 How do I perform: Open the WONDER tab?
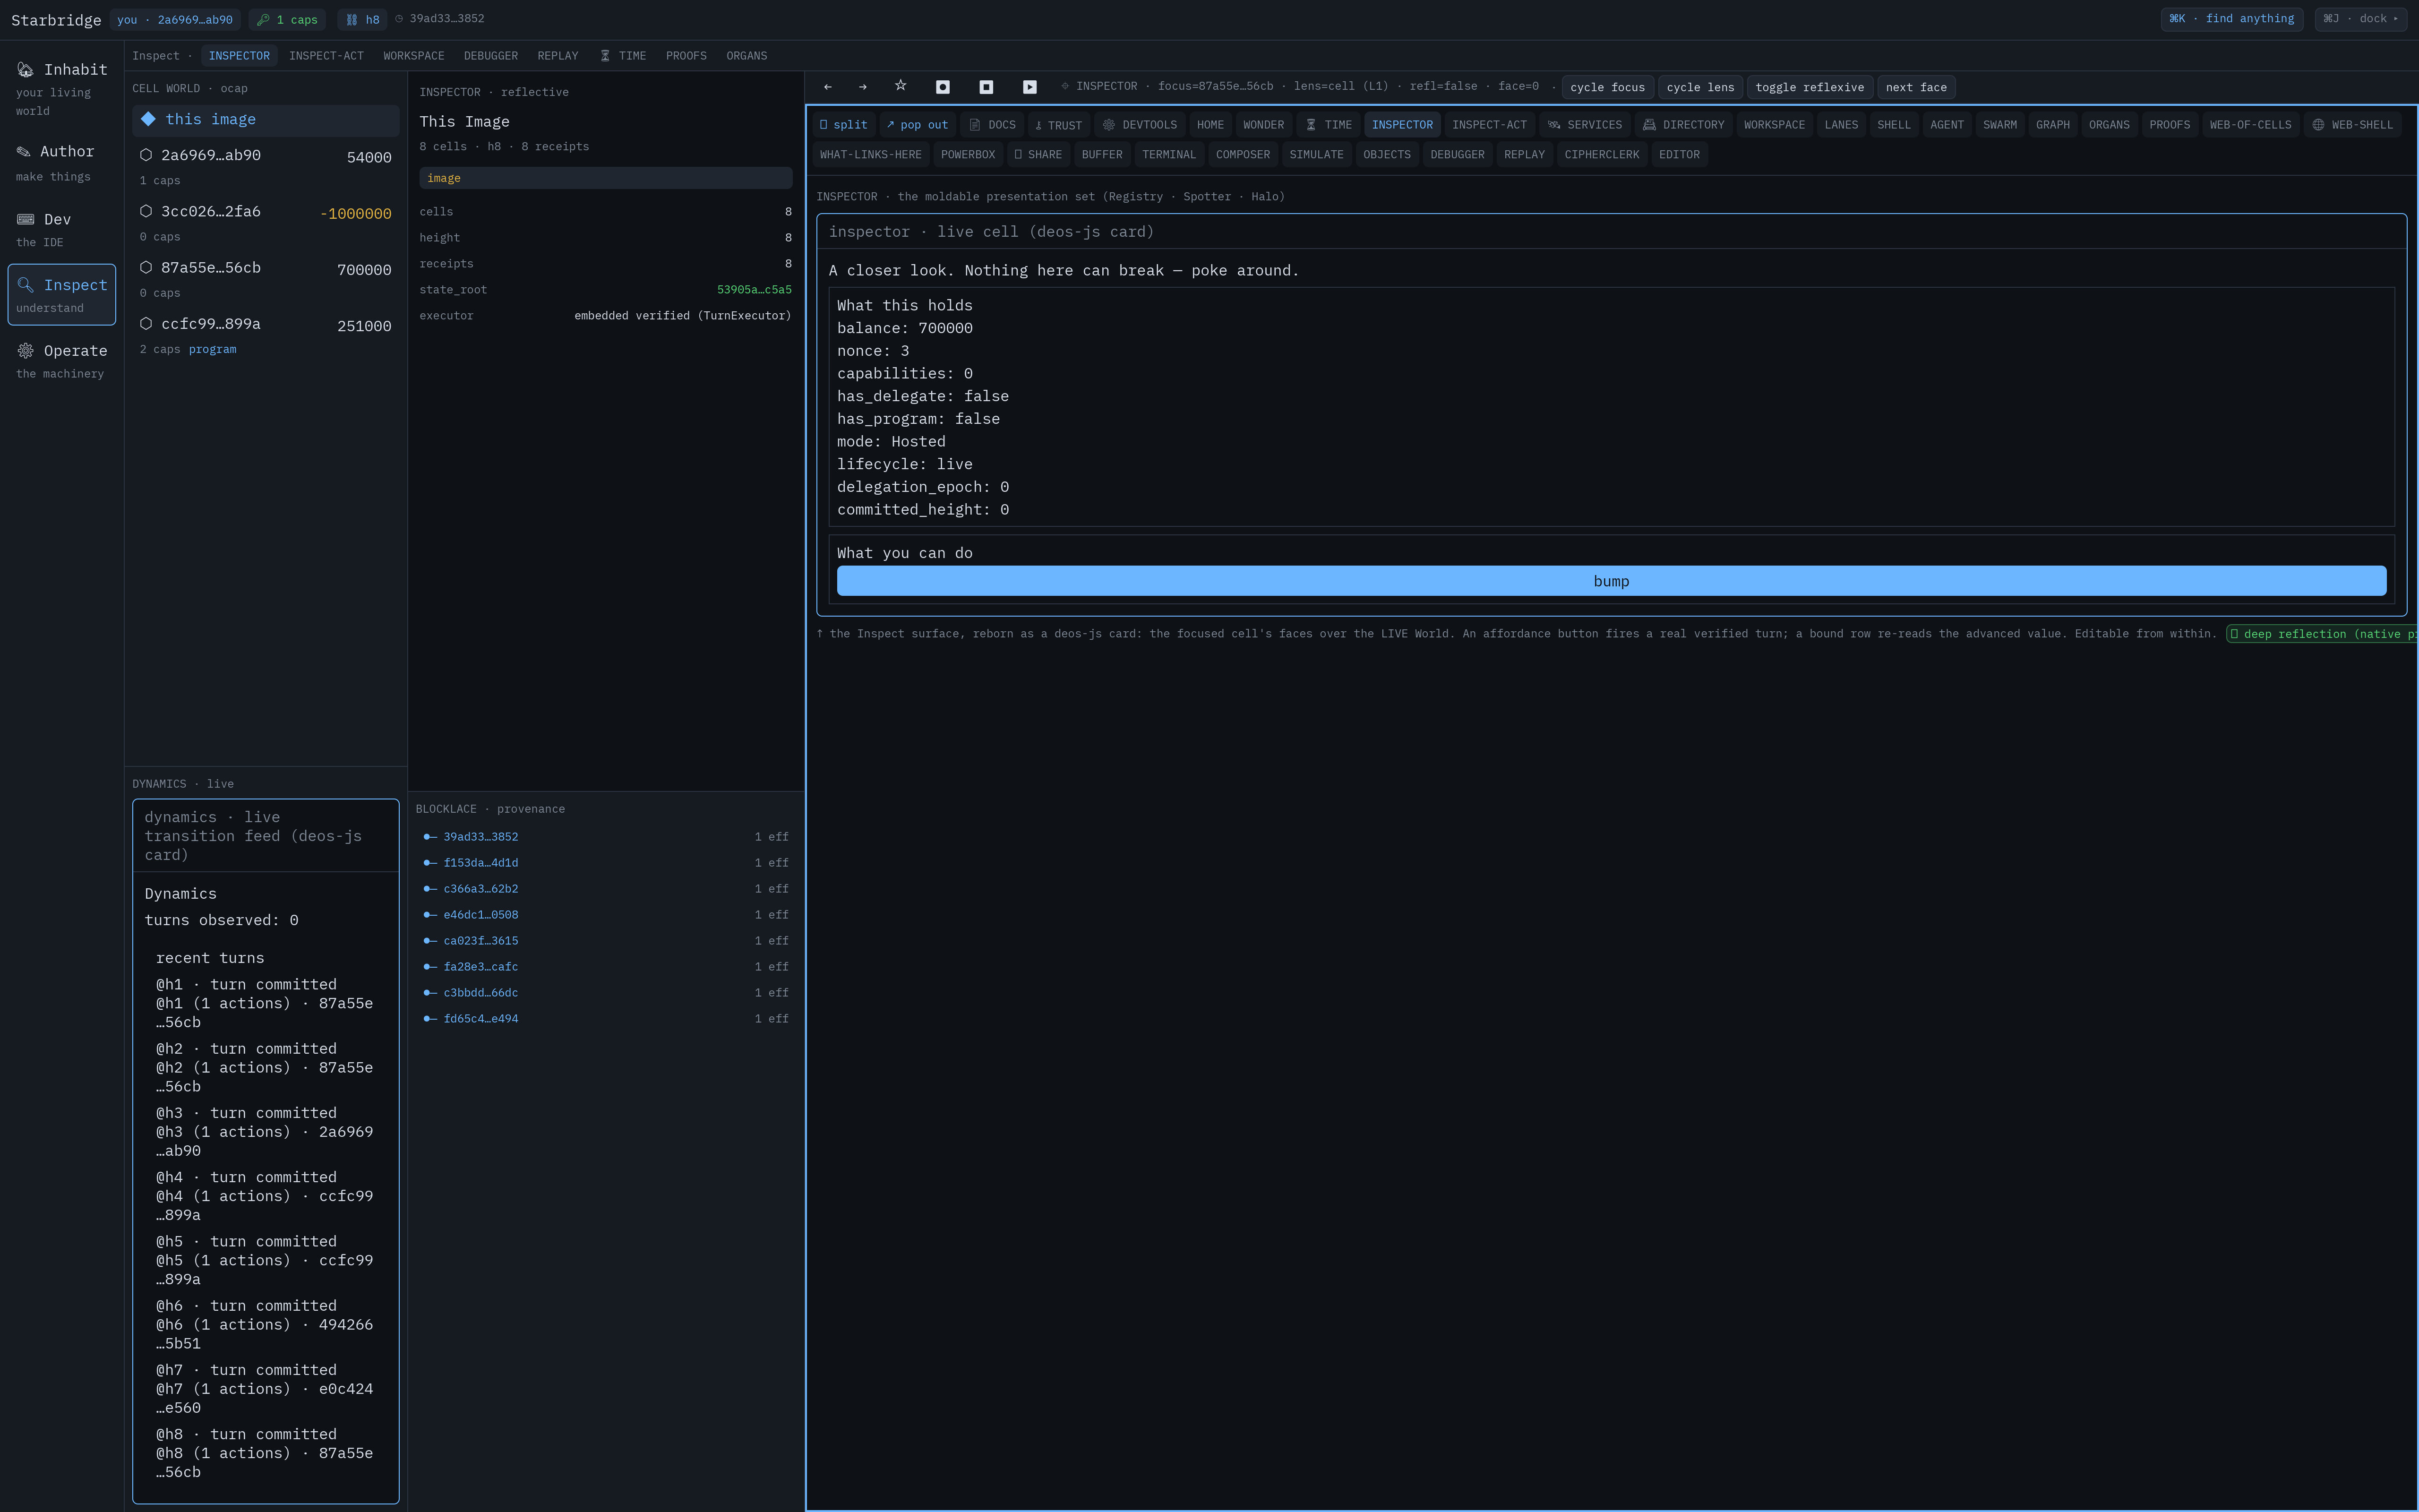pyautogui.click(x=1263, y=125)
